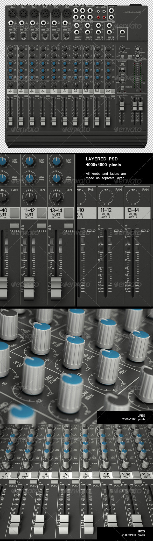The height and width of the screenshot is (541, 153).
Task: Toggle 11–12 SOLO button in knob close-up
Action: [x=41, y=226]
